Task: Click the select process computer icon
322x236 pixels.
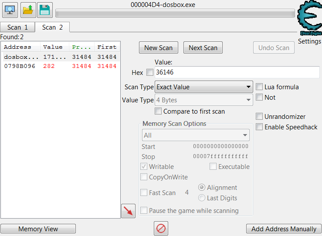Action: 10,9
